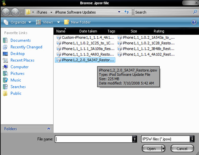Click the Computer sidebar icon

pos(5,67)
